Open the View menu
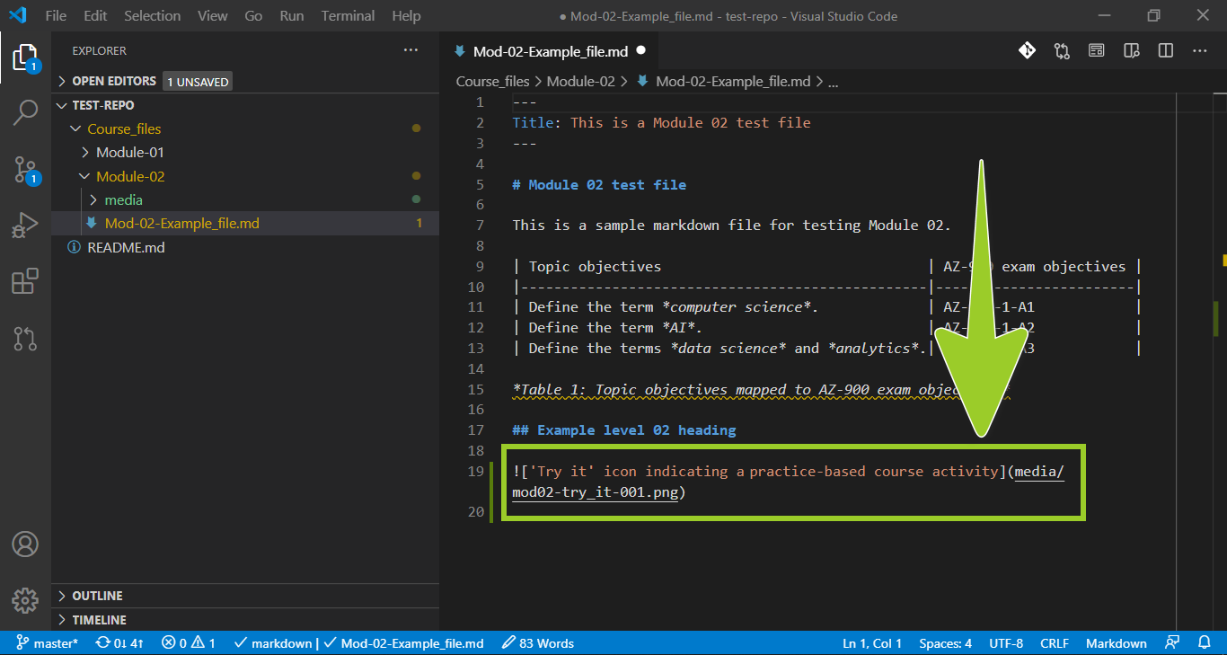The width and height of the screenshot is (1227, 655). click(212, 15)
